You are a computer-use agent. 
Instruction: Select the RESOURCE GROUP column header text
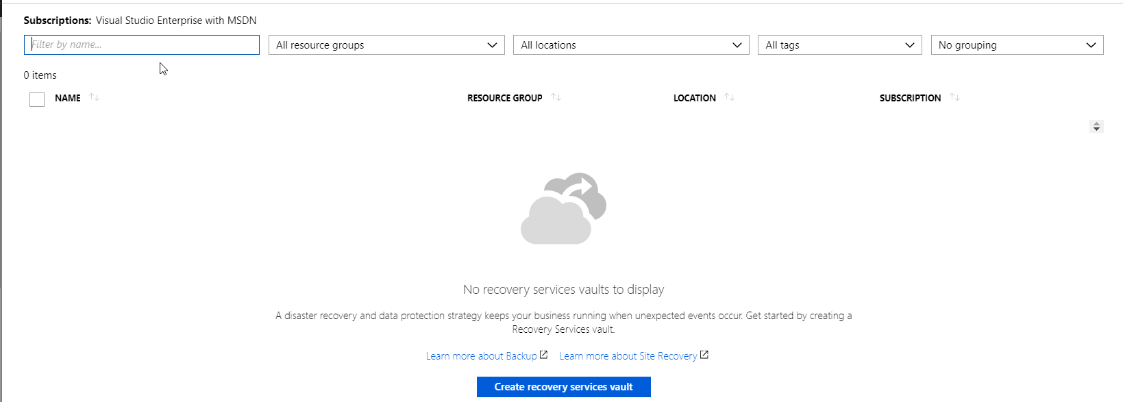504,98
